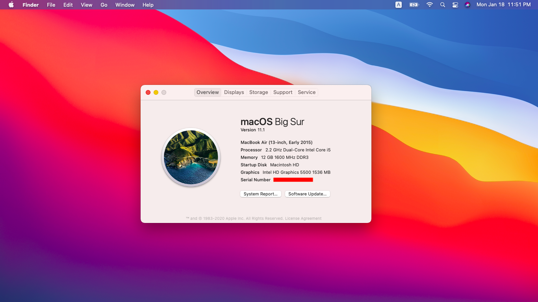Click the Big Sur macOS logo image
Image resolution: width=538 pixels, height=302 pixels.
pos(191,157)
